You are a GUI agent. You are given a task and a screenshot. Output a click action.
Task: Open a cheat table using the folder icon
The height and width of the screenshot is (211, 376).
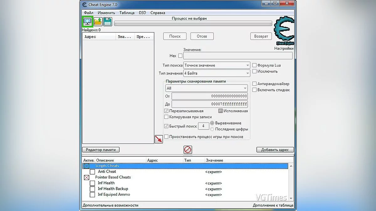[x=97, y=21]
